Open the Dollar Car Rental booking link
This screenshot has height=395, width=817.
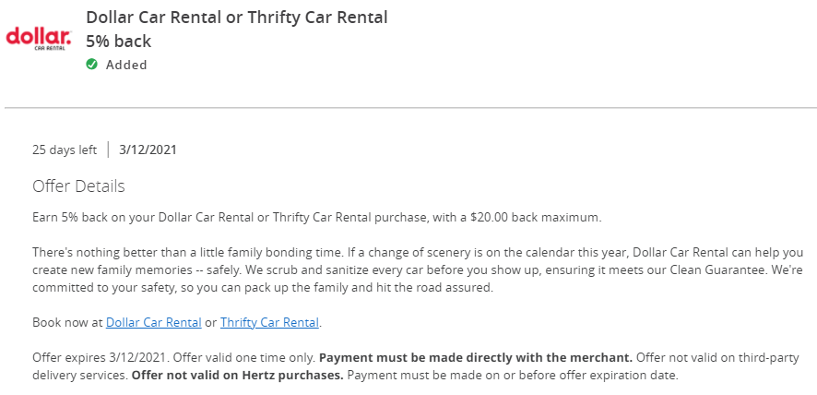point(154,322)
